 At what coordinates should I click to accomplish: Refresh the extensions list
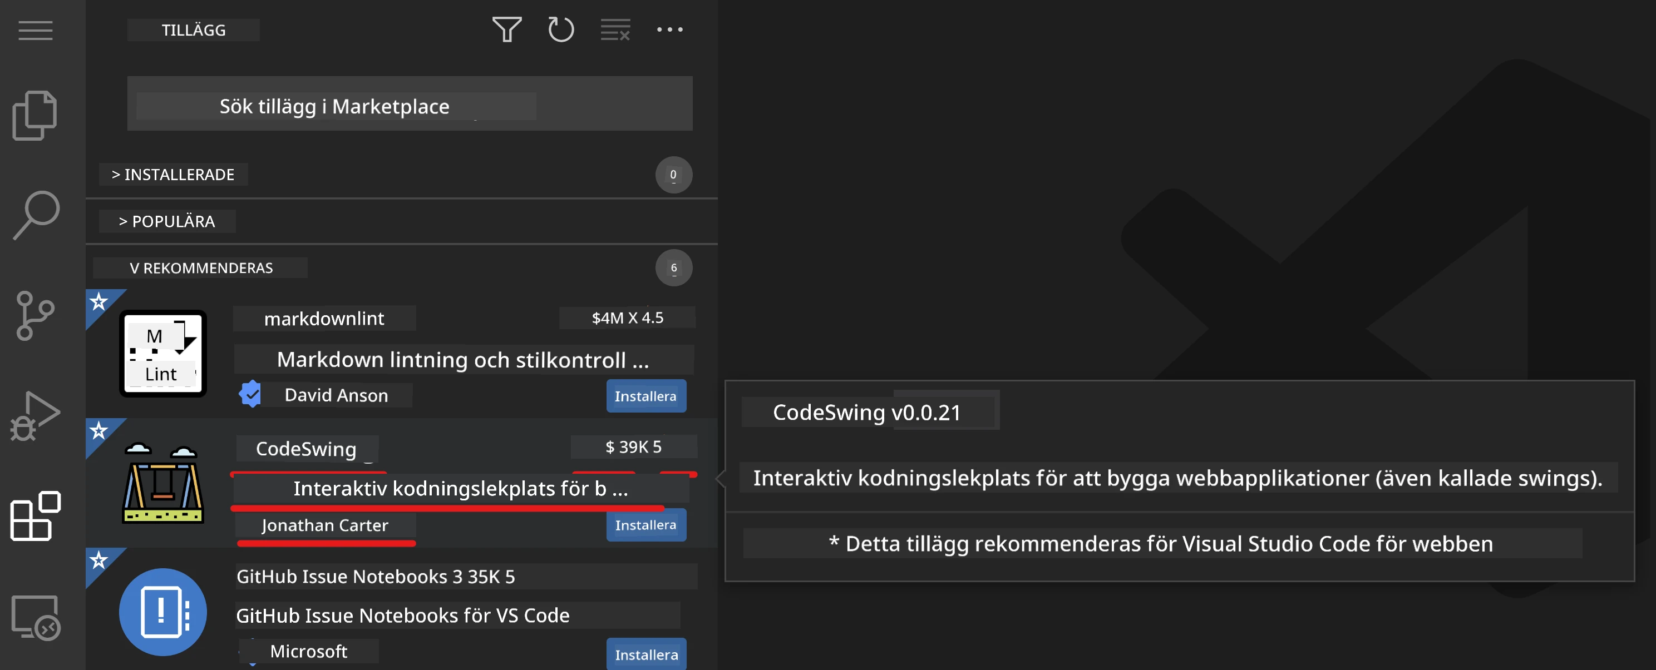coord(560,29)
